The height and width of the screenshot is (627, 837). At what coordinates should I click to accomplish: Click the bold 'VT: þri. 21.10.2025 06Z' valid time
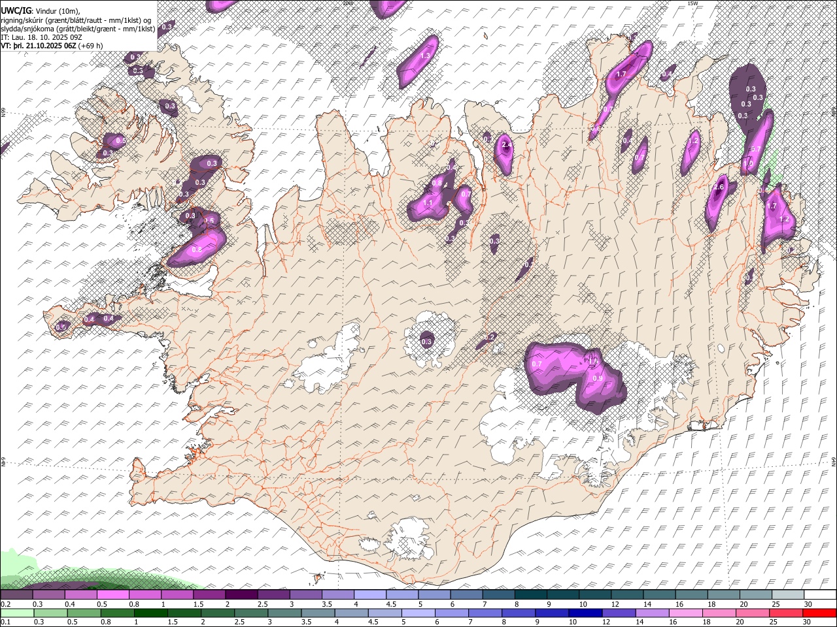(39, 46)
